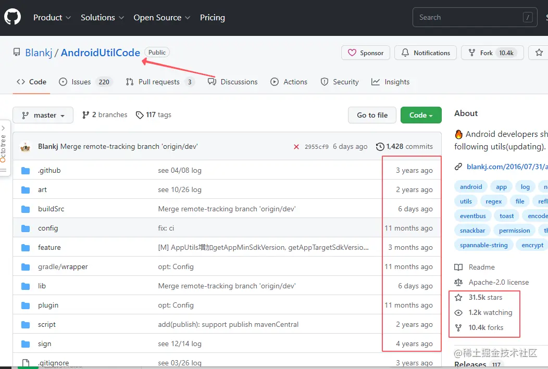Switch to the Pull requests tab
This screenshot has height=369, width=548.
click(x=160, y=82)
